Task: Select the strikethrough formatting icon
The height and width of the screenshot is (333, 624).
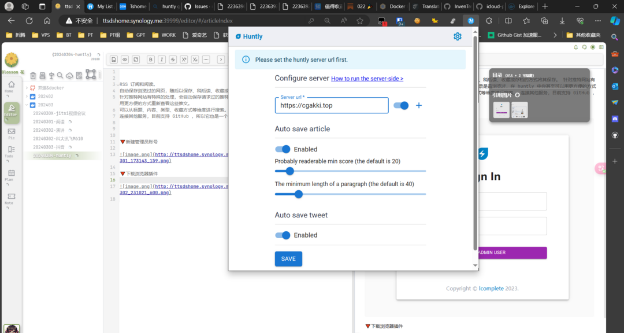Action: [x=173, y=59]
